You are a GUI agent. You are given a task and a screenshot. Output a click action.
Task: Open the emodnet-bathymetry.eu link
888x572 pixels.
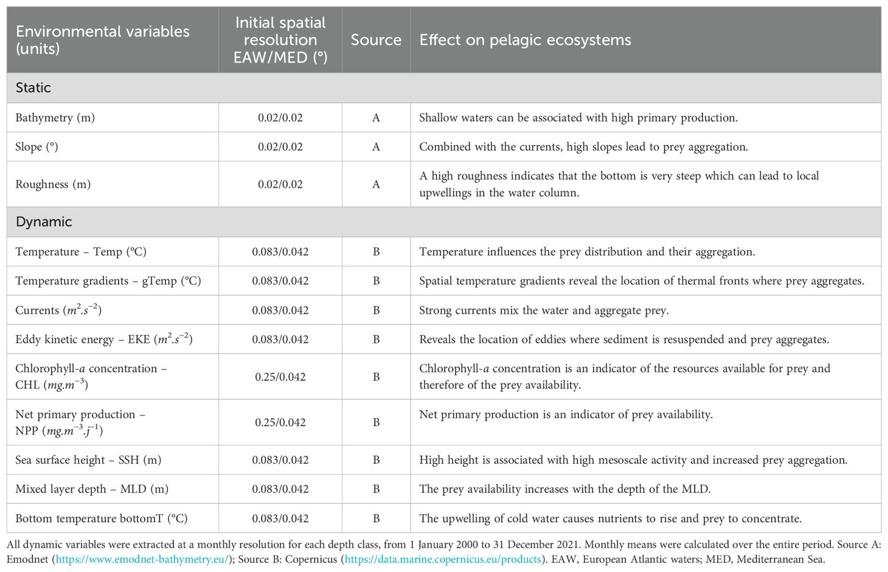click(x=142, y=559)
